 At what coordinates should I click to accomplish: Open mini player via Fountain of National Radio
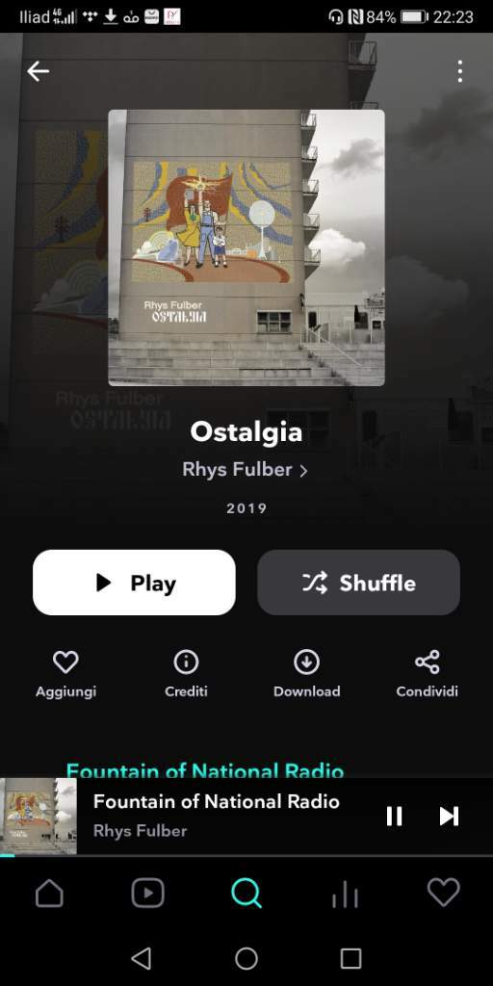click(217, 802)
